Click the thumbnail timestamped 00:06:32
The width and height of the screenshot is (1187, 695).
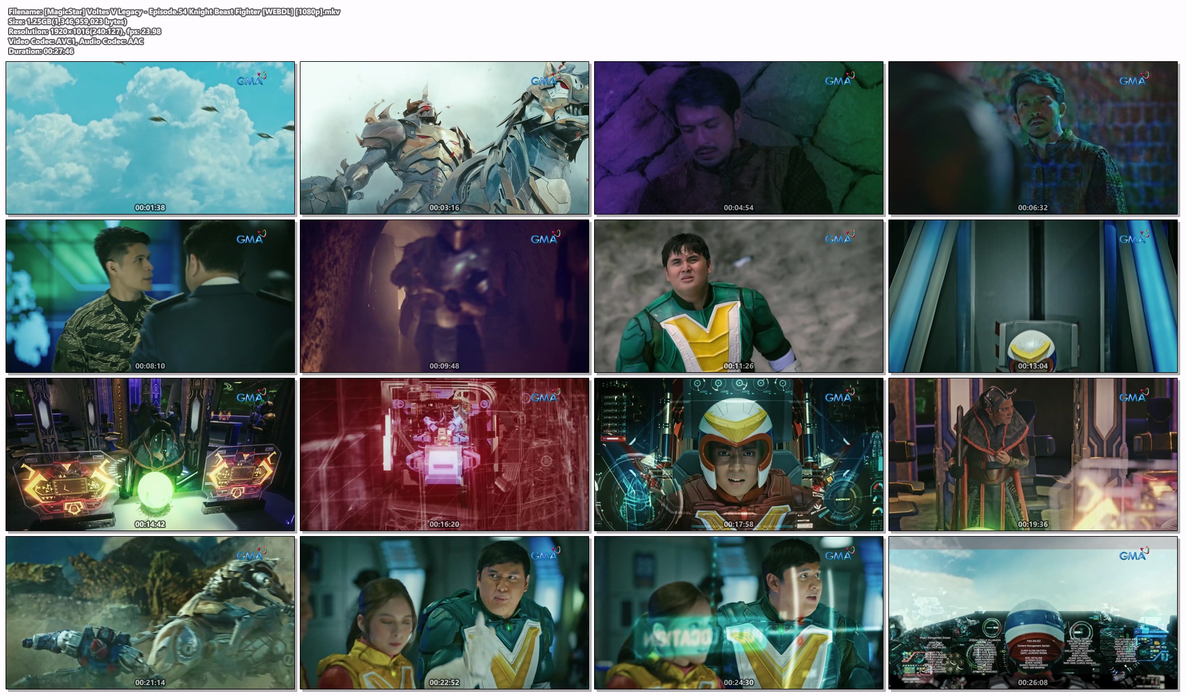(x=1033, y=137)
